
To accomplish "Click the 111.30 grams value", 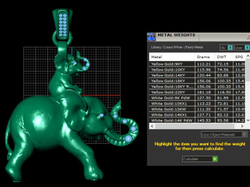I will pyautogui.click(x=204, y=109).
